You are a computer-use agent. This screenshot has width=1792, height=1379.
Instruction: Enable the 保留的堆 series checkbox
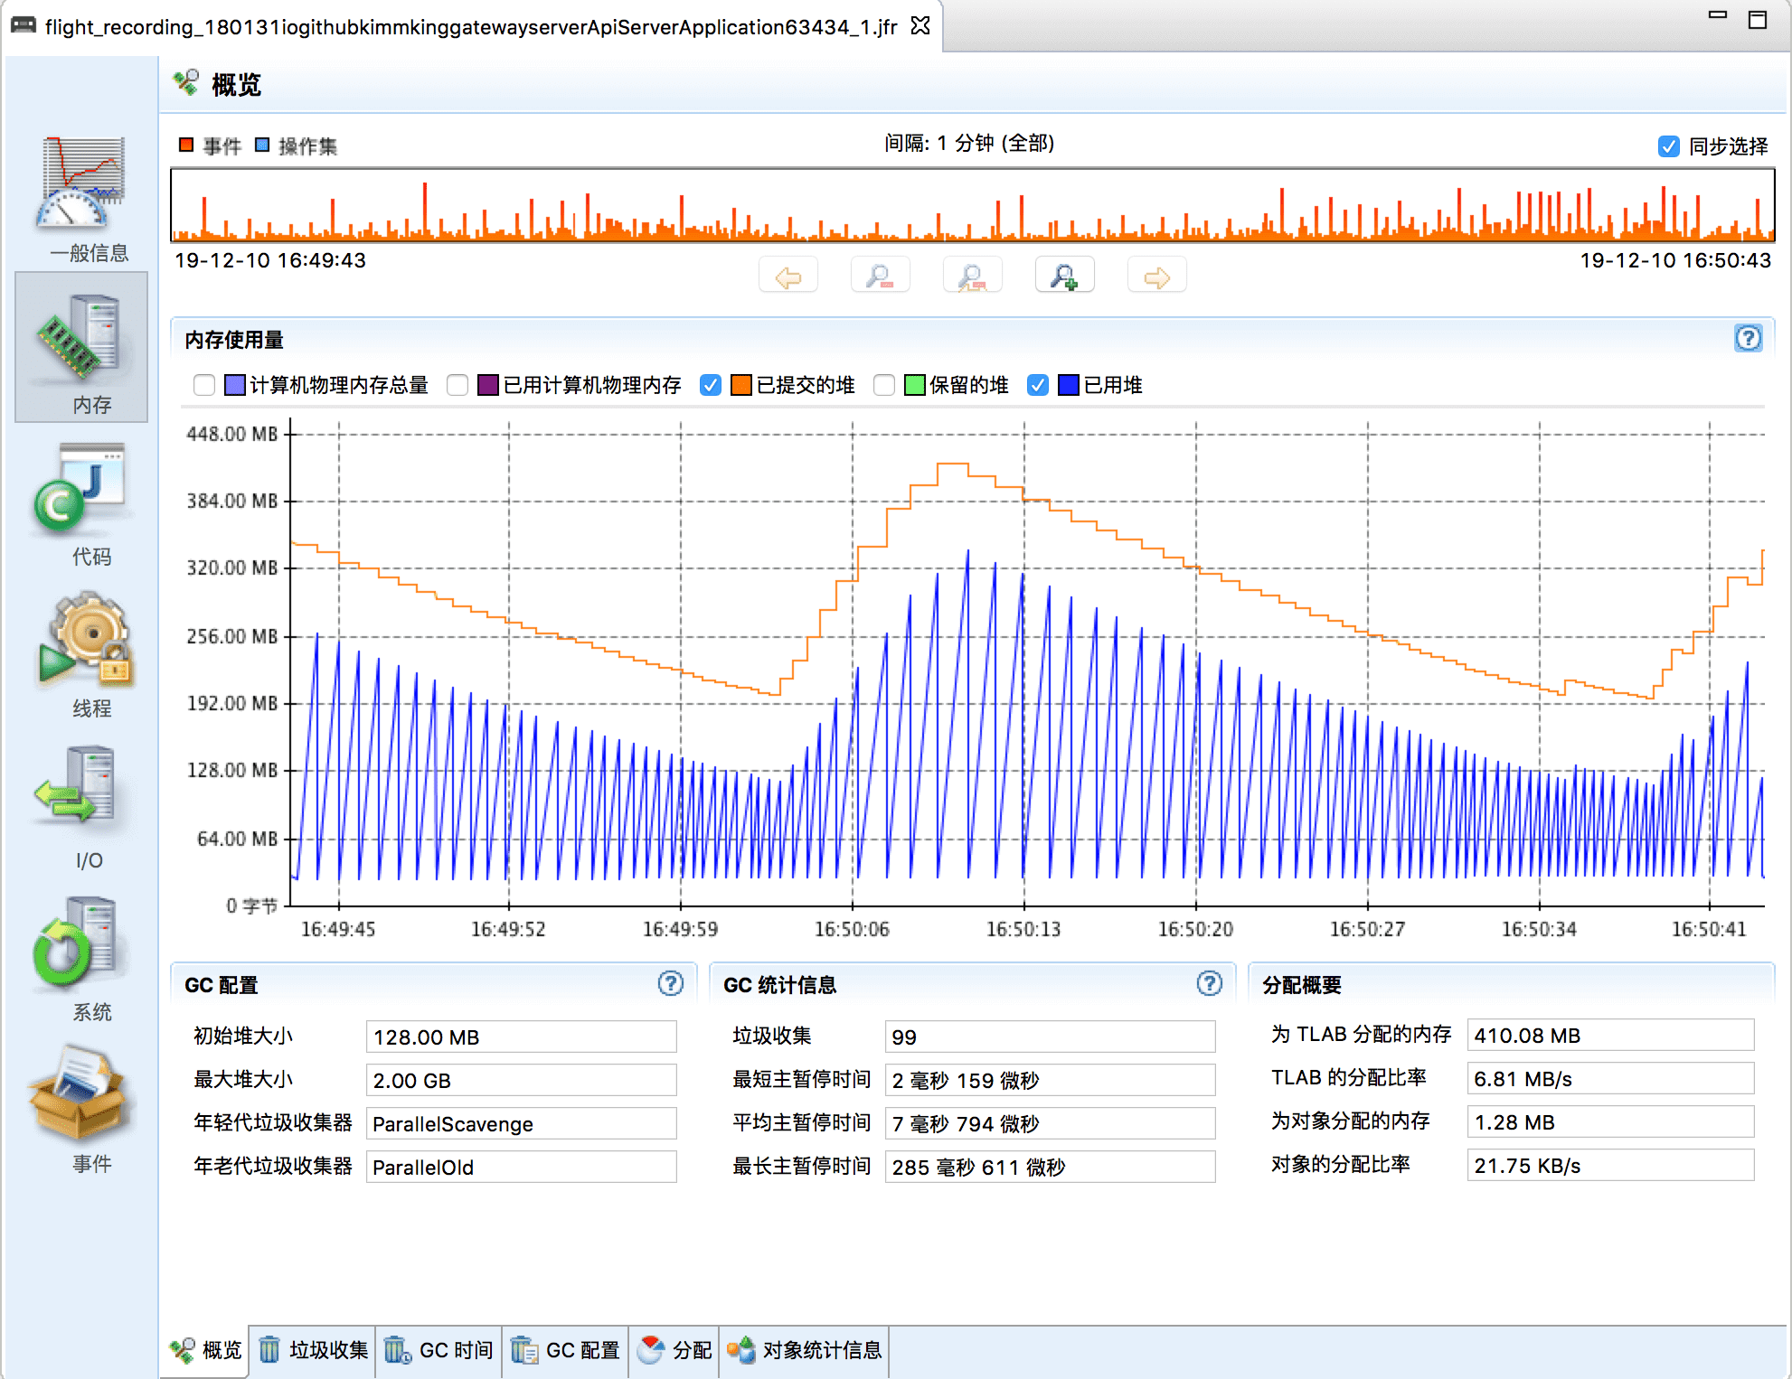884,385
